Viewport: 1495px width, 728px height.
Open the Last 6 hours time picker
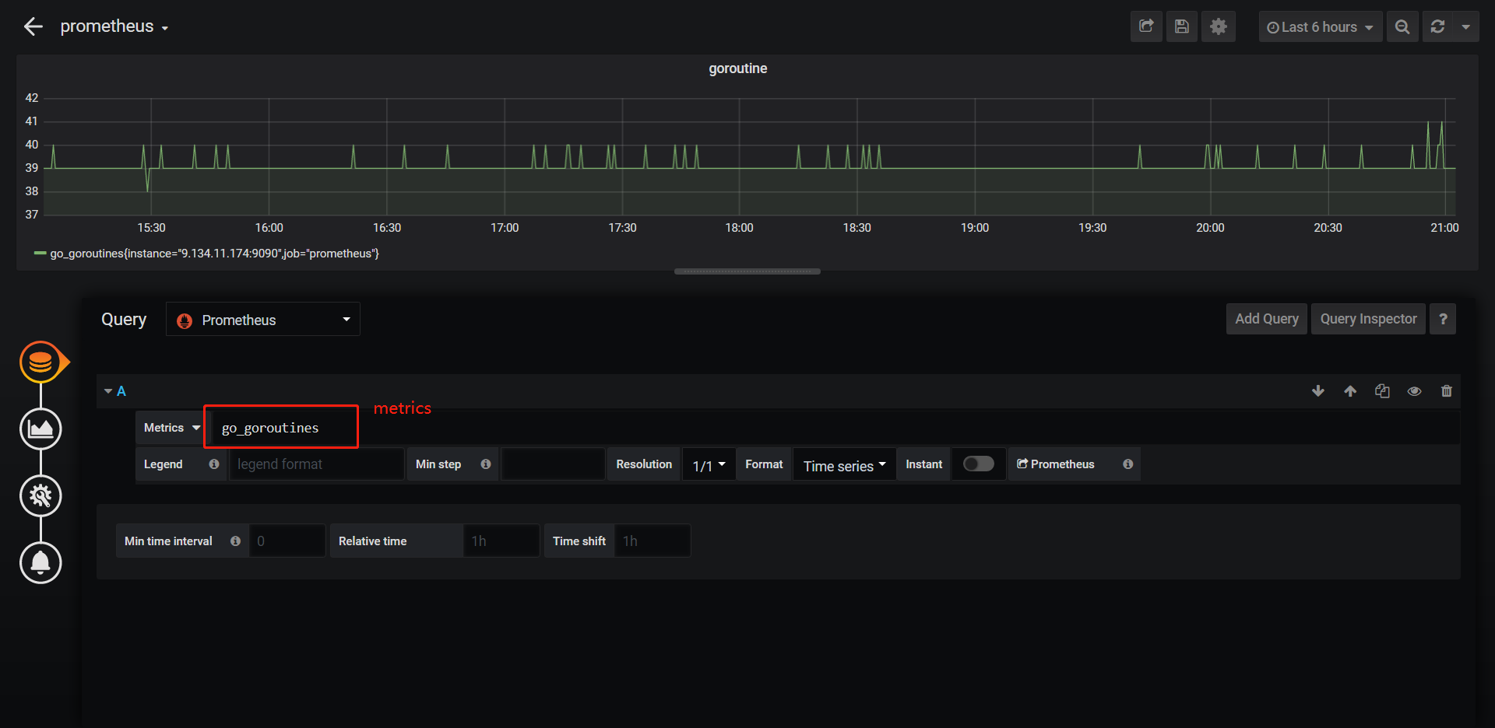coord(1321,26)
